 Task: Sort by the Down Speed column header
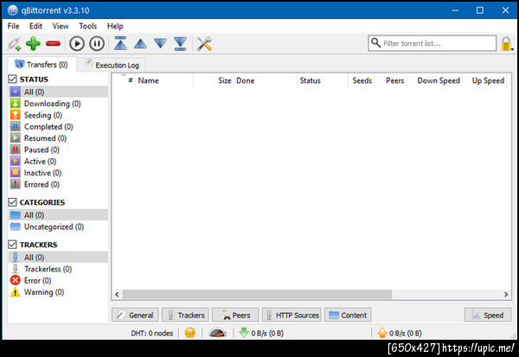pos(434,80)
